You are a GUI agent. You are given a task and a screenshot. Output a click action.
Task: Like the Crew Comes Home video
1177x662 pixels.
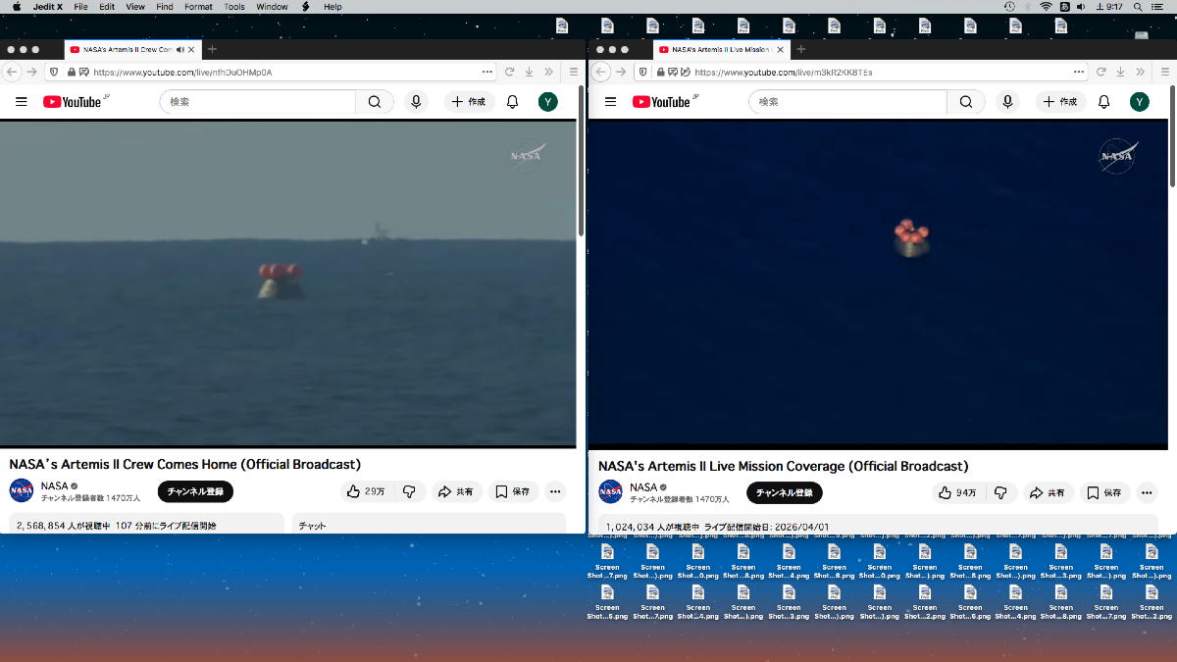pyautogui.click(x=365, y=491)
